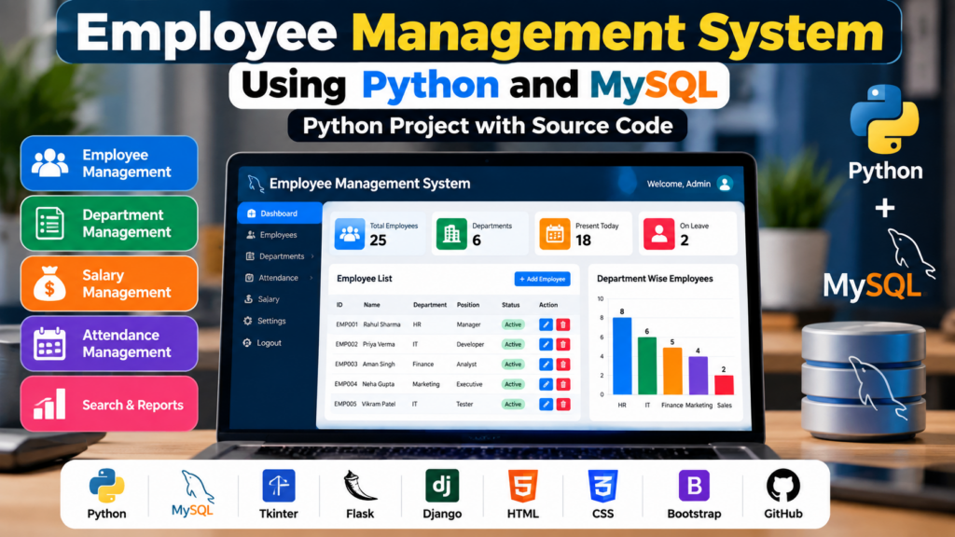Expand the Departments sidebar chevron
Image resolution: width=955 pixels, height=537 pixels.
[x=312, y=256]
